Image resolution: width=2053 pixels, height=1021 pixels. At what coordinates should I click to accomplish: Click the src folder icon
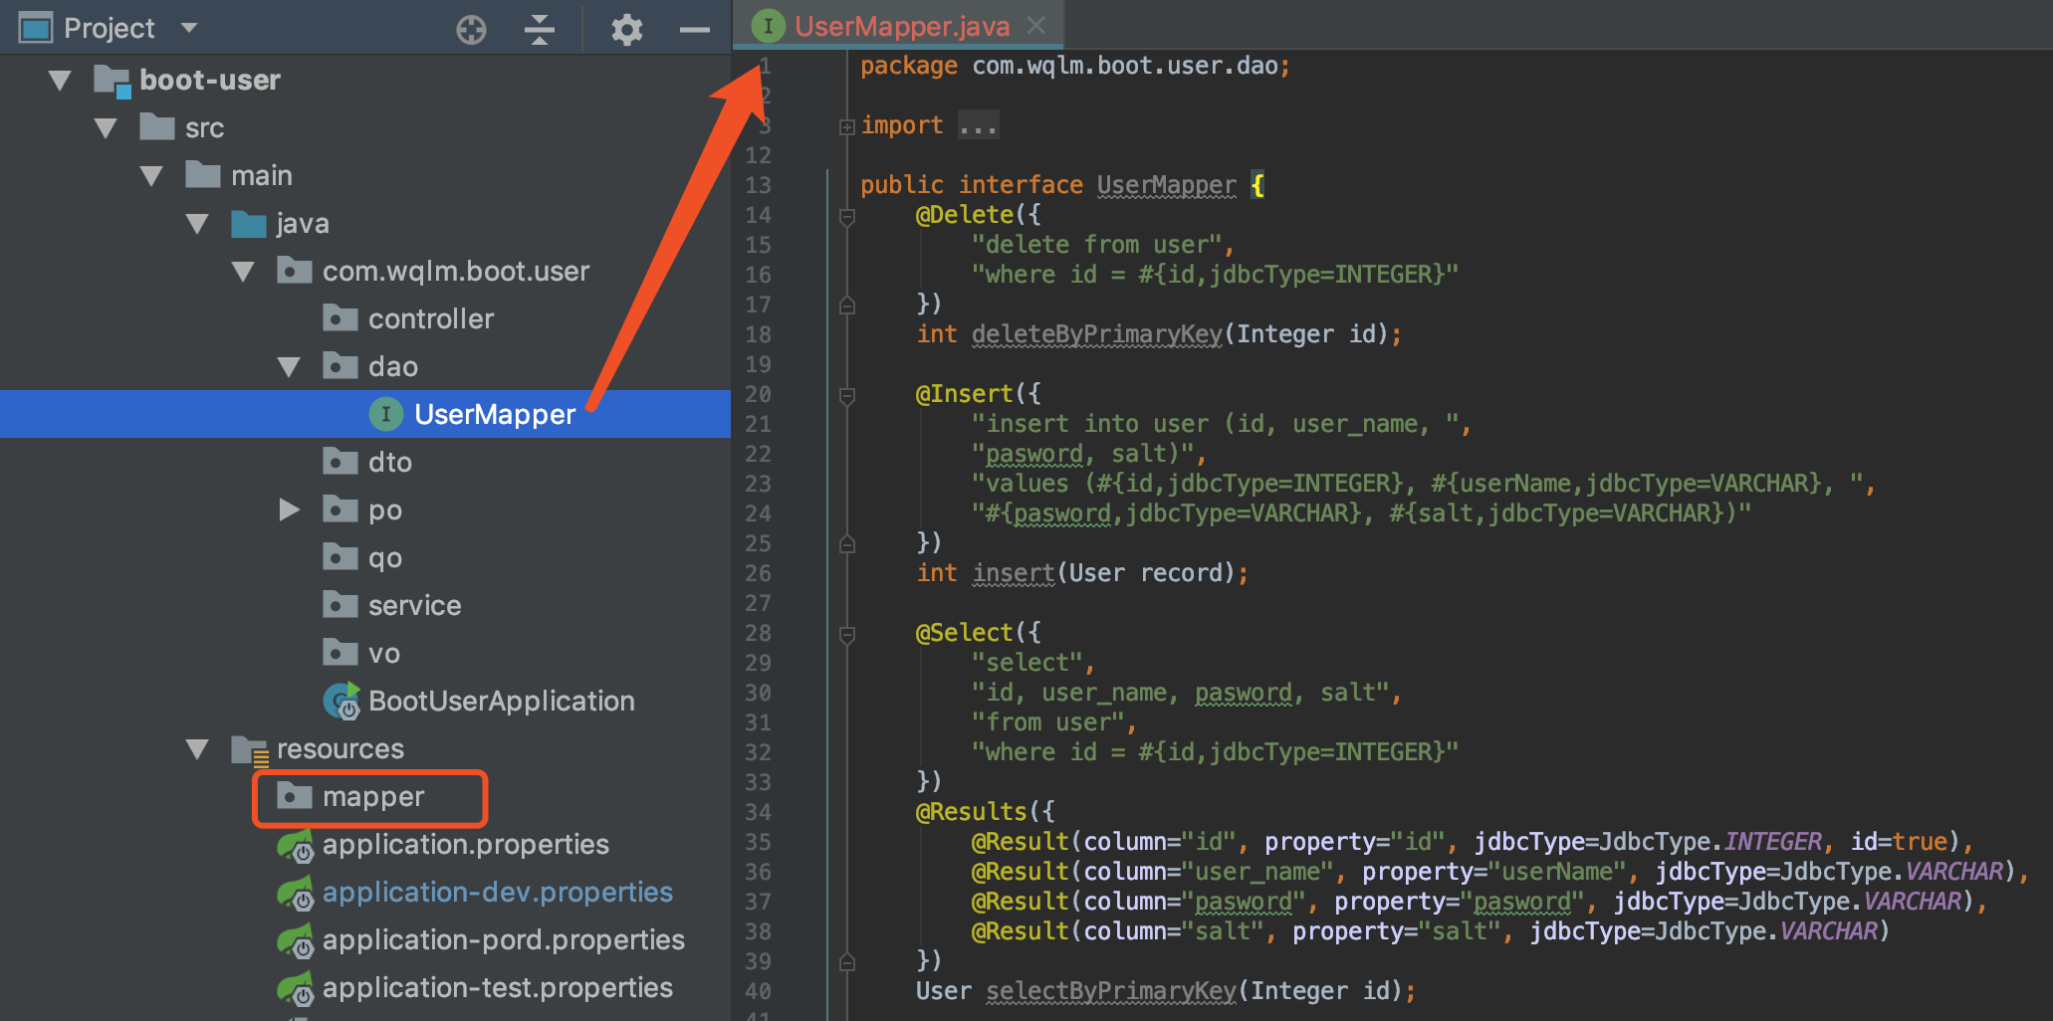[157, 126]
